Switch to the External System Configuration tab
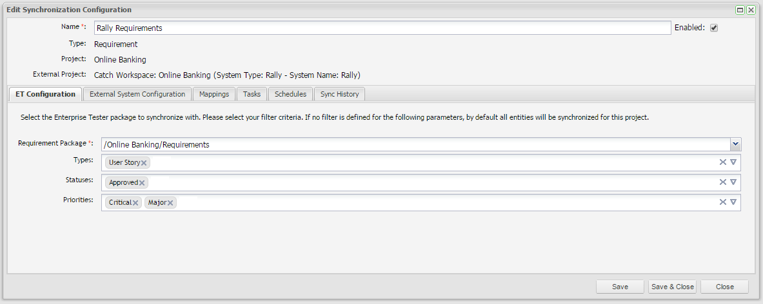 click(137, 94)
